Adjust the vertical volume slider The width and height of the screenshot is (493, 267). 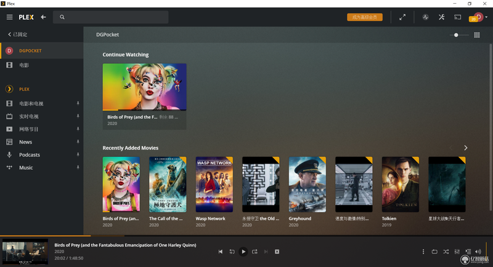486,252
